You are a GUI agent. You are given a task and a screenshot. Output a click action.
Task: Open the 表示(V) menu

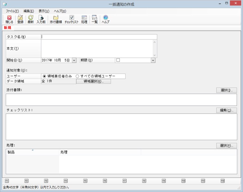click(x=44, y=11)
